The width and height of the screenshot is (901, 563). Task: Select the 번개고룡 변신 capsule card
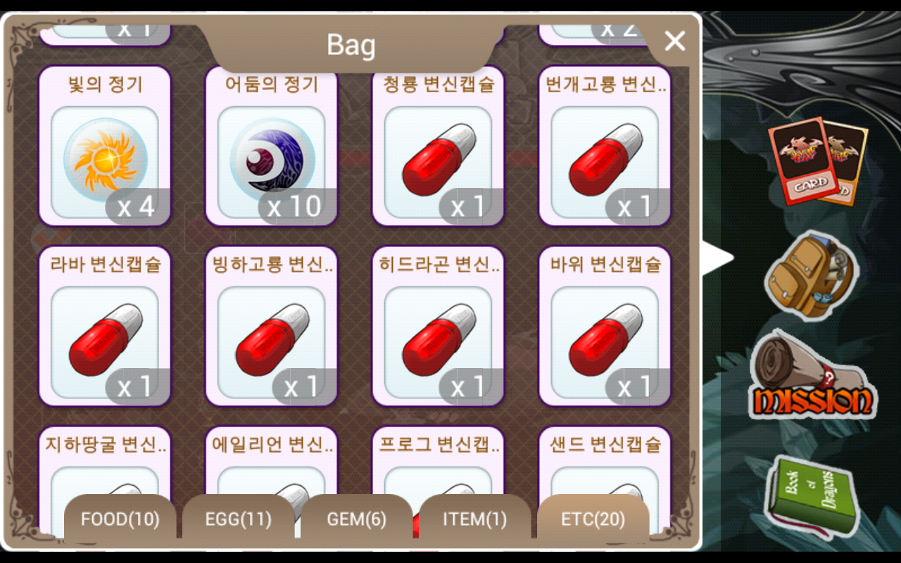[605, 146]
